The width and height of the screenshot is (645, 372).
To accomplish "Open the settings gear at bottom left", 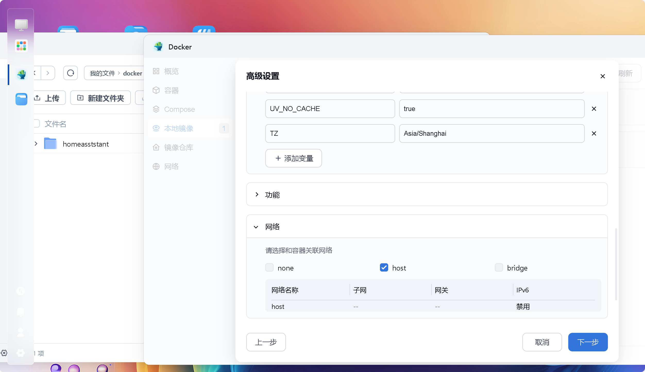I will [4, 353].
